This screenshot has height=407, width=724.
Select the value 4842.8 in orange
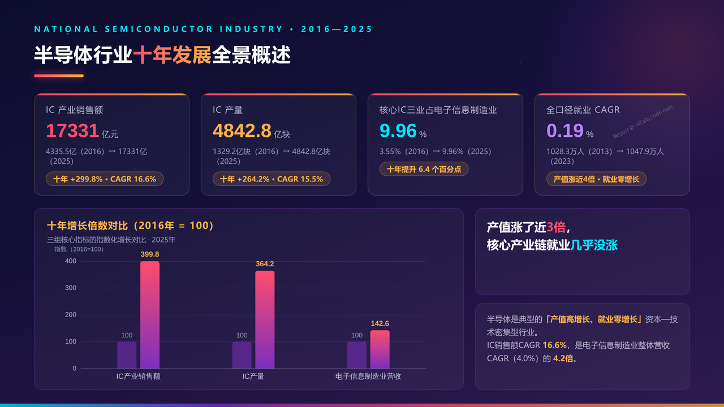coord(242,131)
